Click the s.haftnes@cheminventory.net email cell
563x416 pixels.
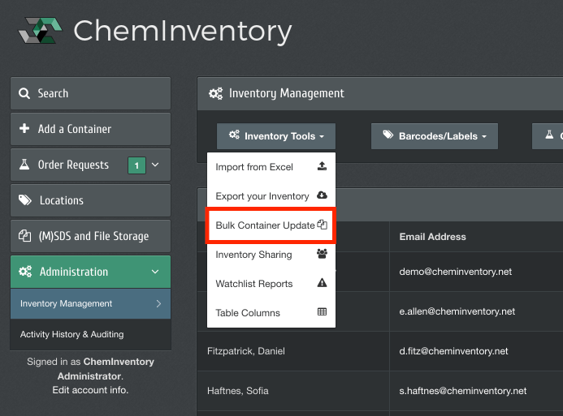pos(463,391)
